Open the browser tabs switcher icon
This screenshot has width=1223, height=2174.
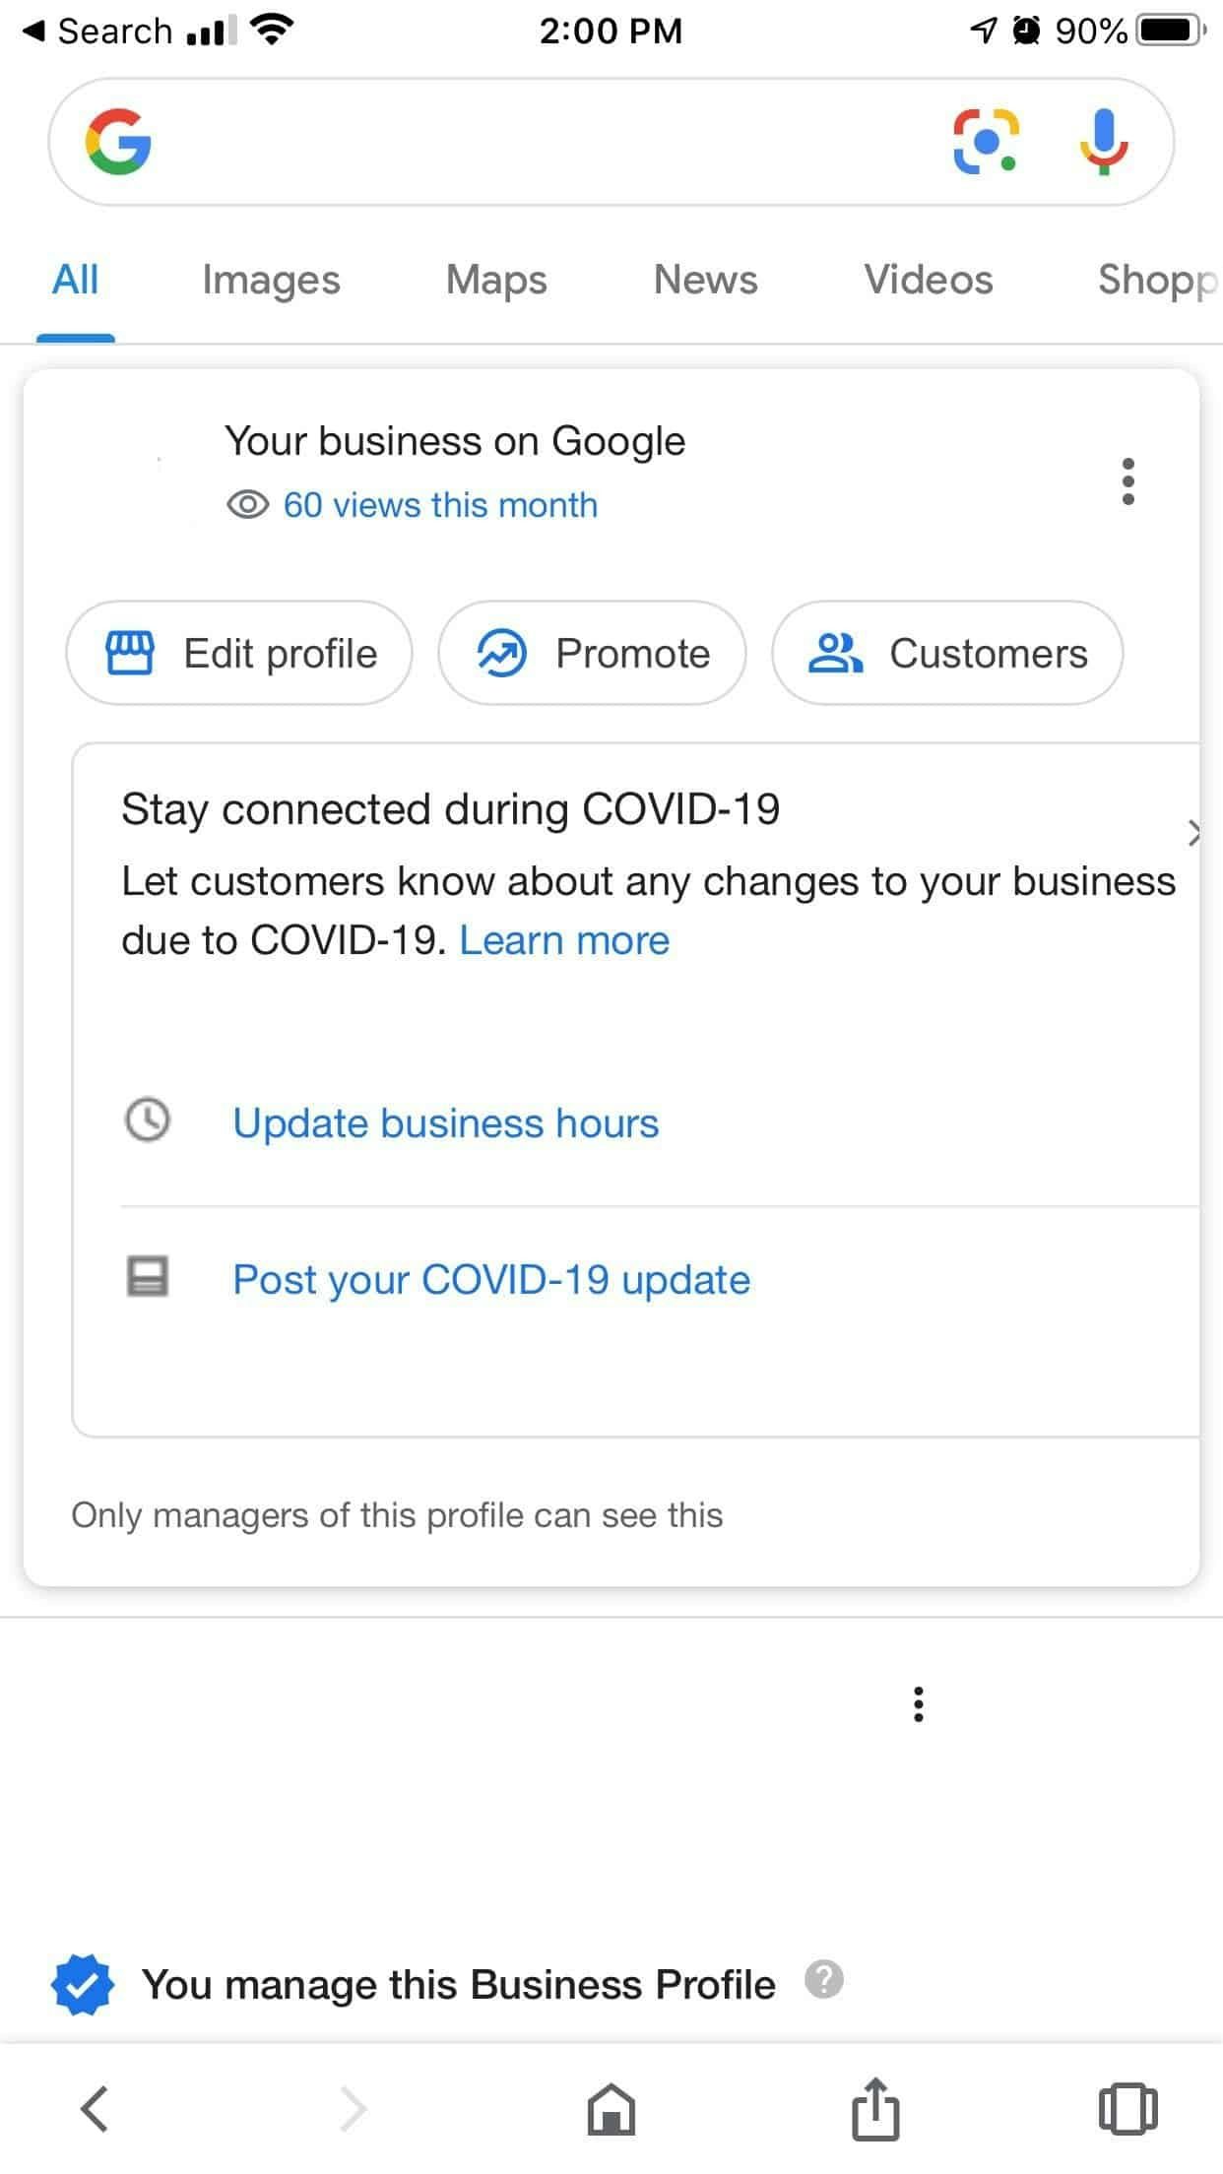[1127, 2109]
